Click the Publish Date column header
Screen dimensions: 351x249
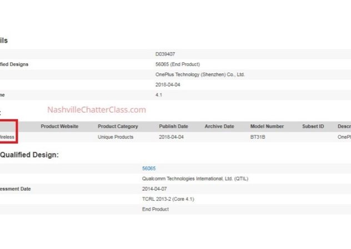click(174, 126)
